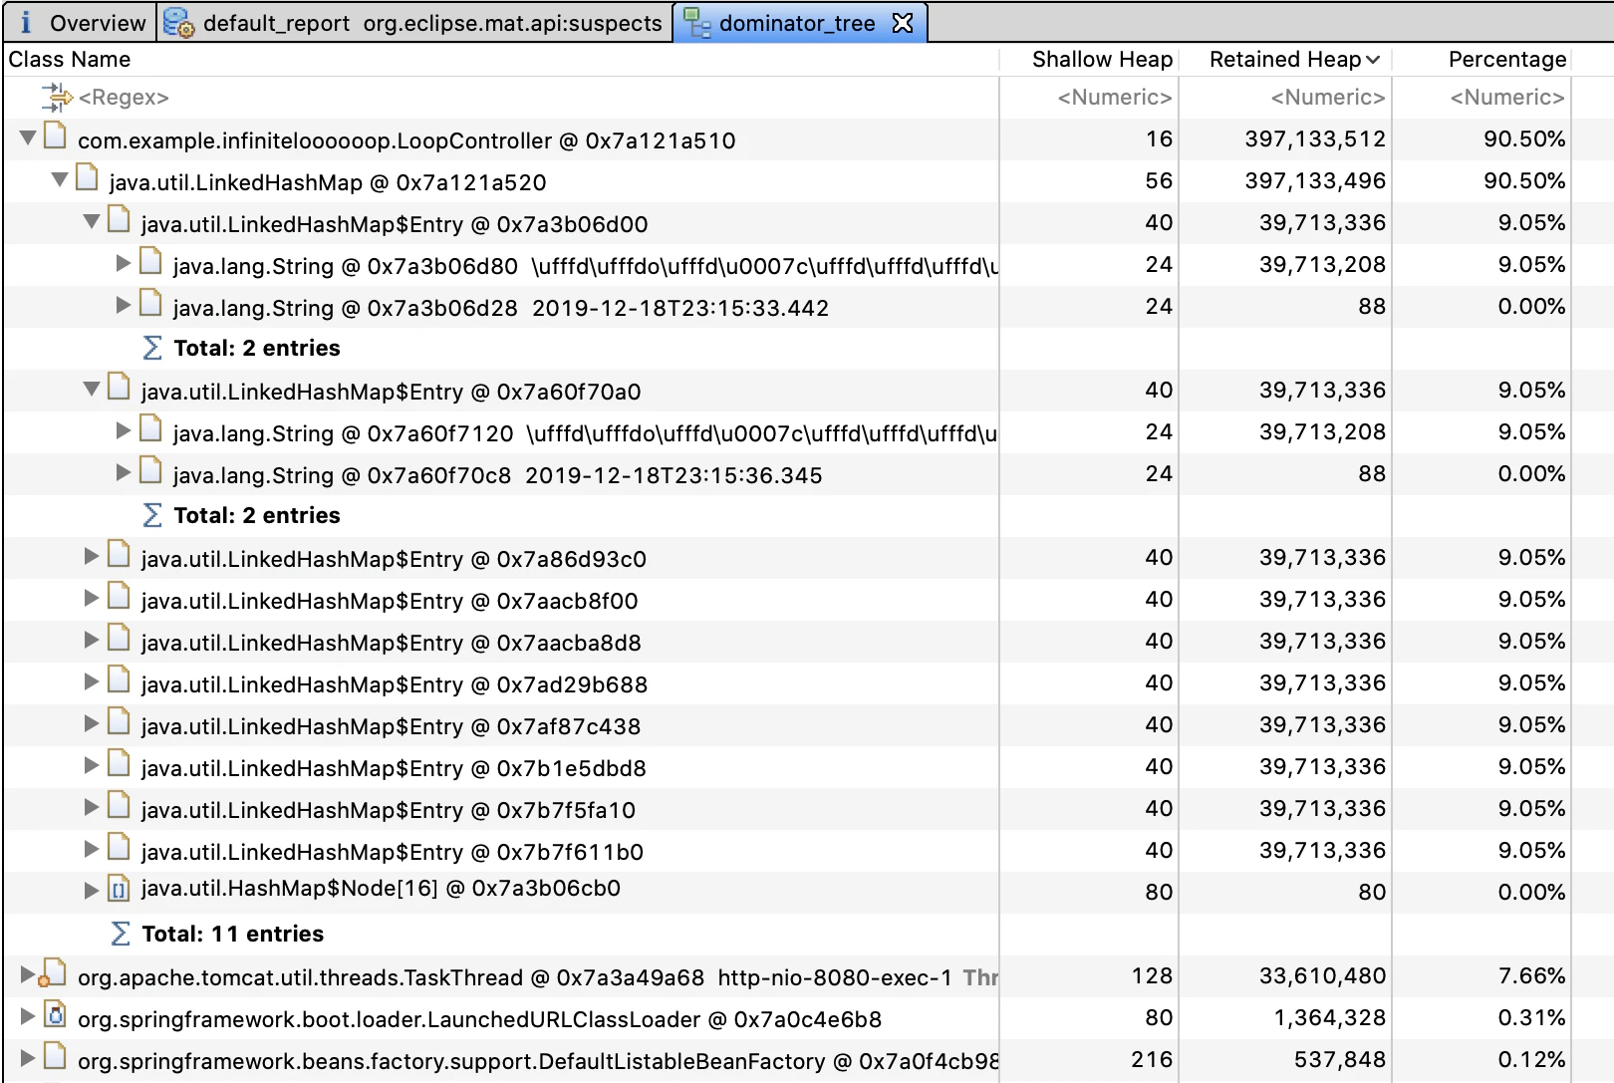Image resolution: width=1614 pixels, height=1083 pixels.
Task: Open default_report suspects tab
Action: coord(414,23)
